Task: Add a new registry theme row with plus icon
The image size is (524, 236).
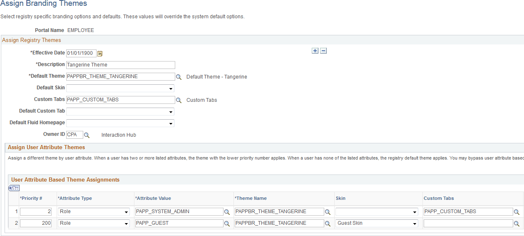Action: (315, 51)
